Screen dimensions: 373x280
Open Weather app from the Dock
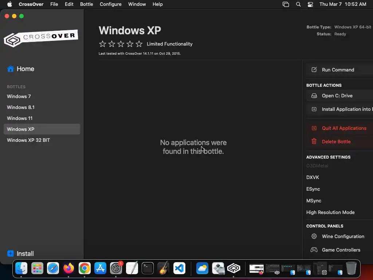click(x=202, y=268)
